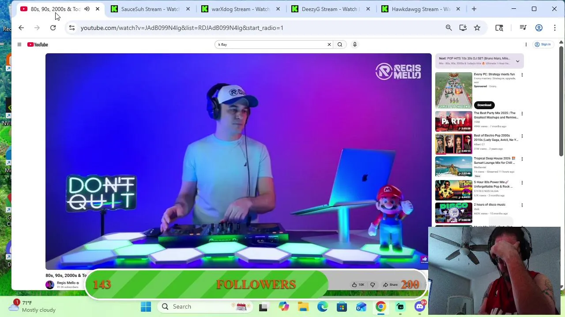Open the YouTube hamburger guide menu

[x=19, y=44]
